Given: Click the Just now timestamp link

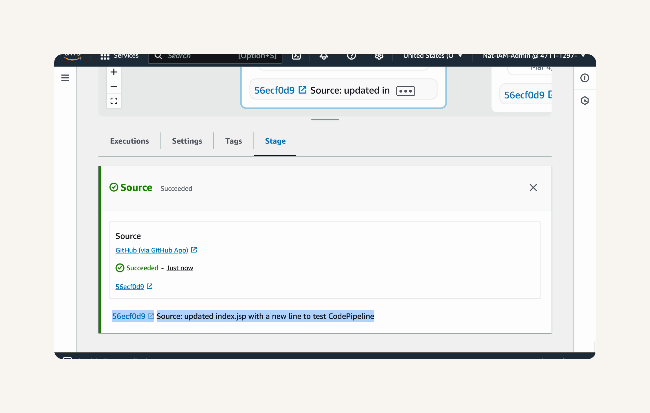Looking at the screenshot, I should pyautogui.click(x=180, y=268).
